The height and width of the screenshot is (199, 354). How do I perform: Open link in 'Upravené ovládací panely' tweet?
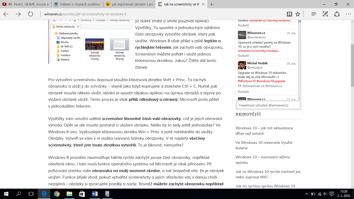pos(259,51)
